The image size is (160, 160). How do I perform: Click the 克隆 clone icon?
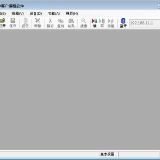111,21
